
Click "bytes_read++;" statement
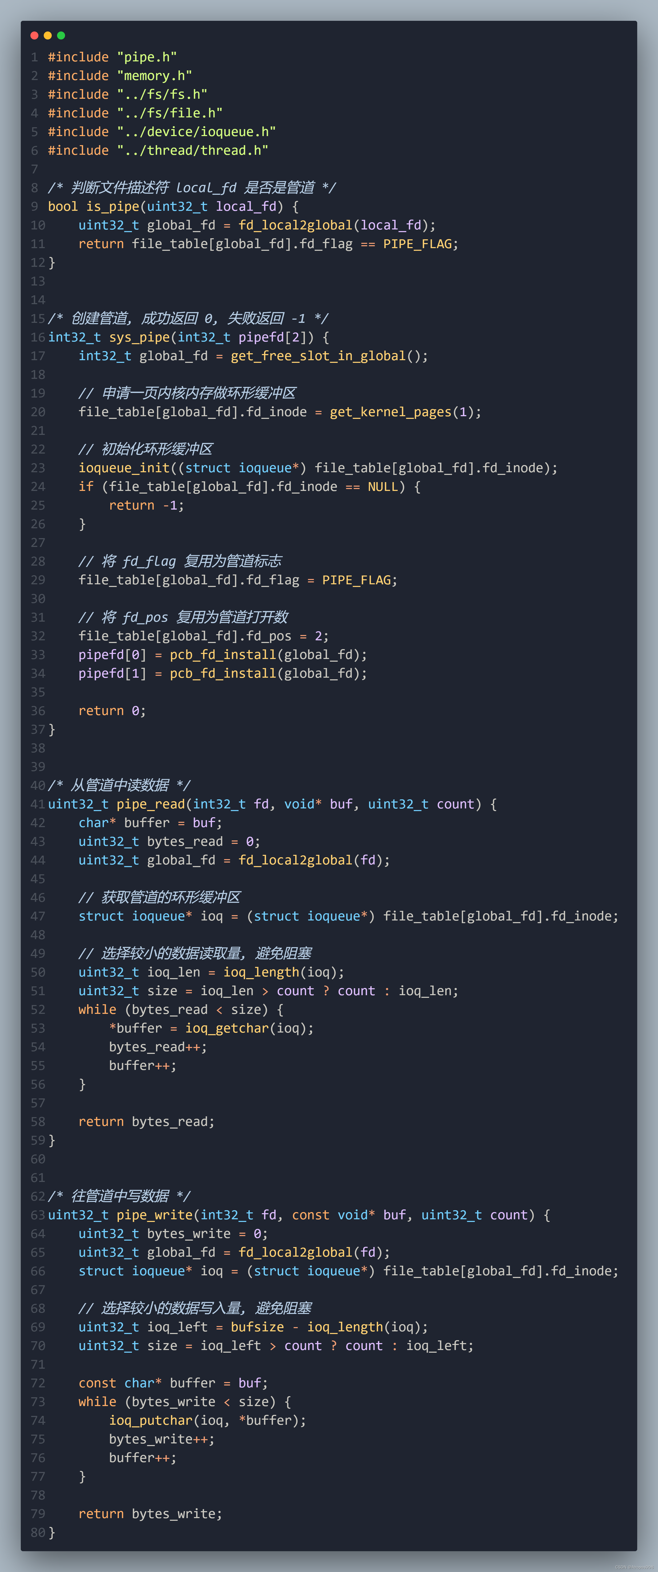(x=158, y=1047)
